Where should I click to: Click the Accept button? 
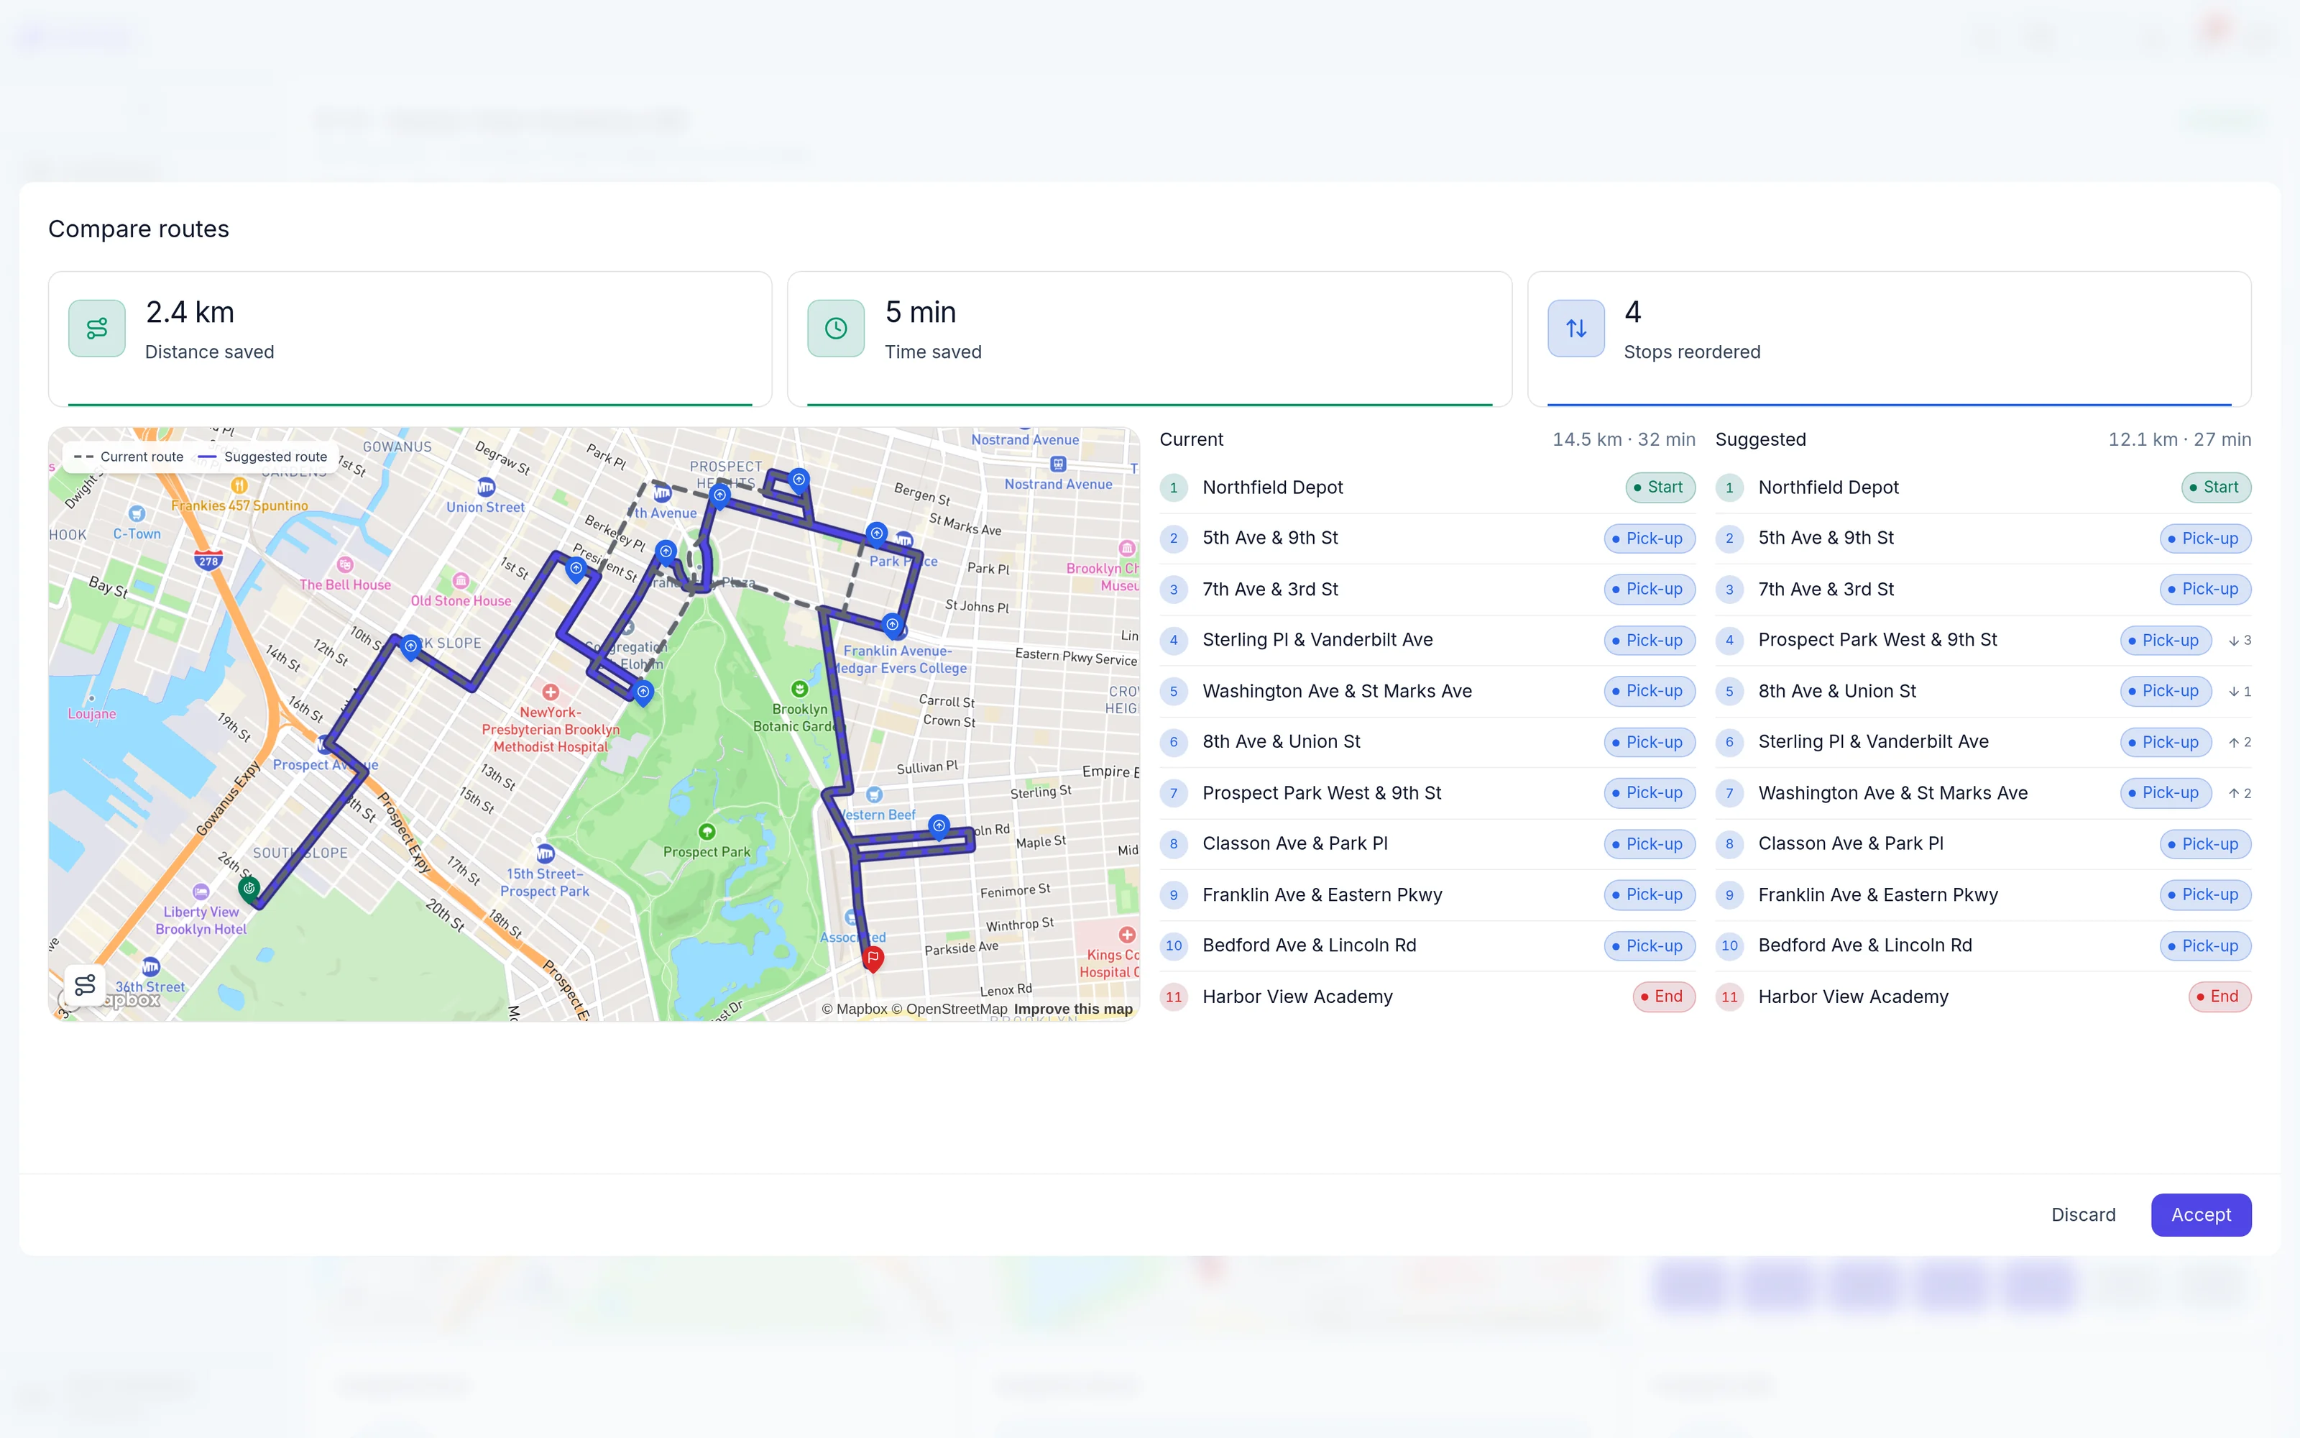(2200, 1214)
